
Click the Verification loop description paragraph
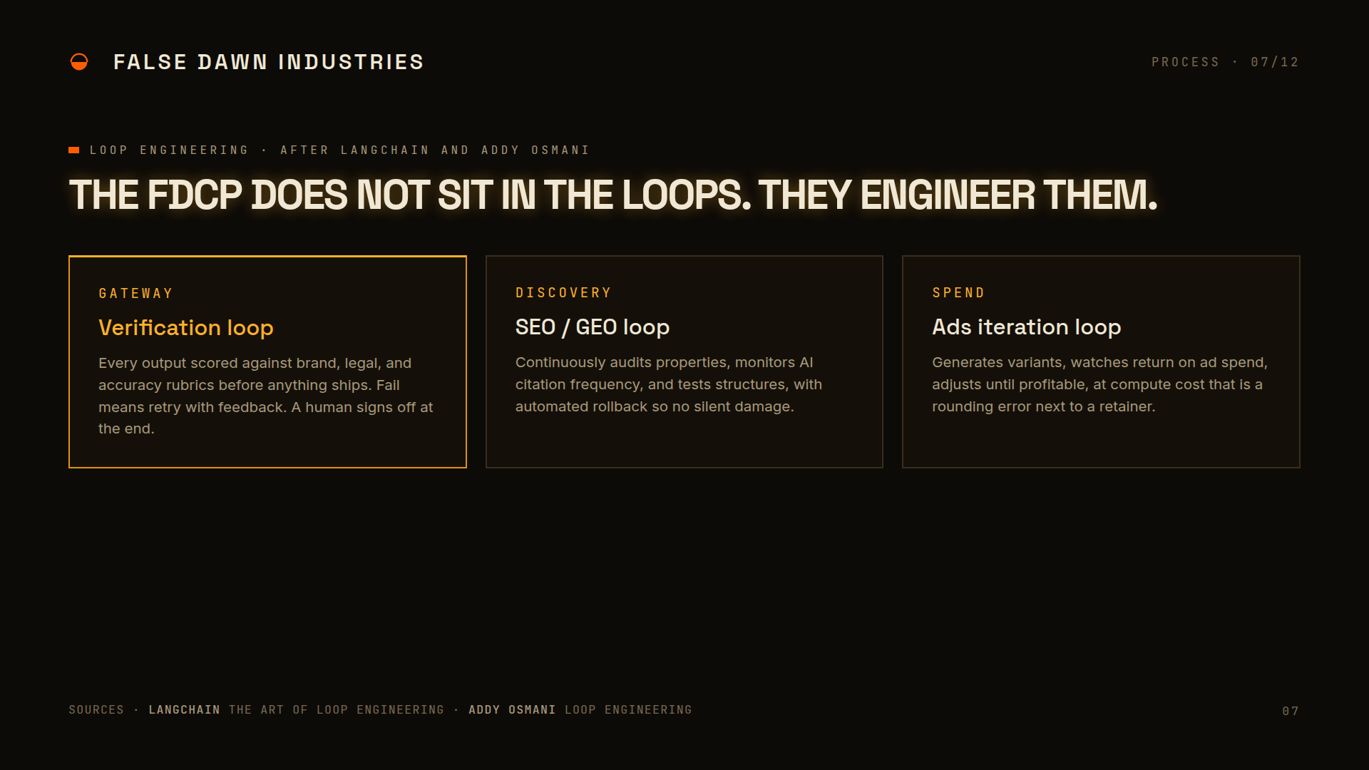267,396
